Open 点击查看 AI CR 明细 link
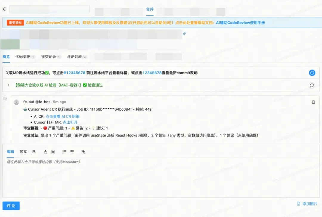322x217 pixels. click(62, 117)
